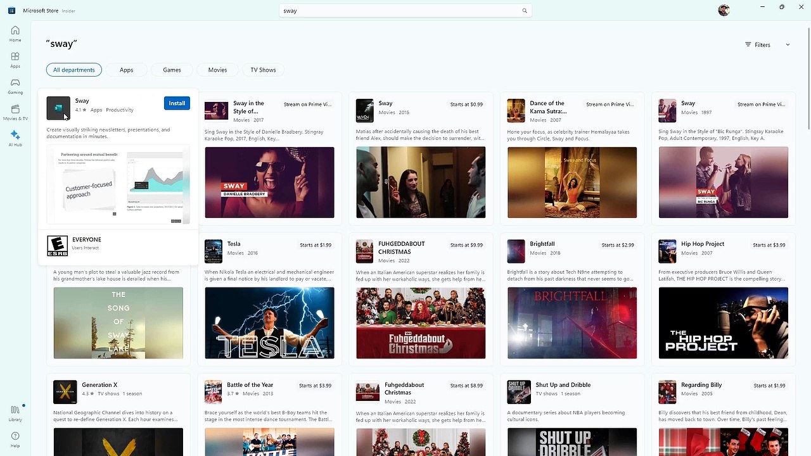This screenshot has width=811, height=456.
Task: Click the ESRB Everyone rating badge
Action: click(x=57, y=246)
